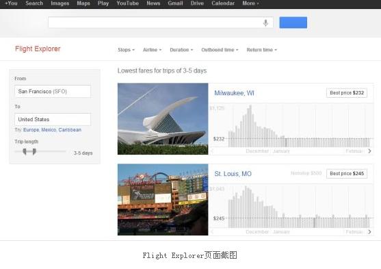Open the Return time filter dropdown
Viewport: 381px width, 269px height.
tap(262, 50)
